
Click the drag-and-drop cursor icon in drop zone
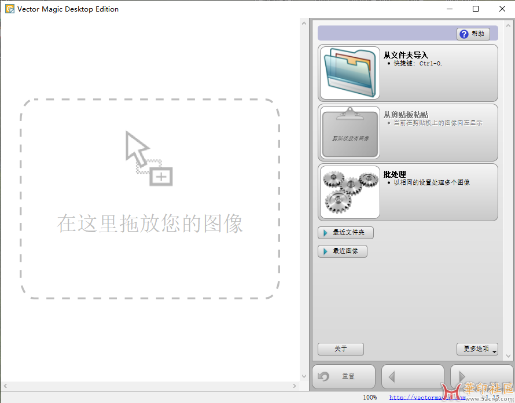[149, 159]
